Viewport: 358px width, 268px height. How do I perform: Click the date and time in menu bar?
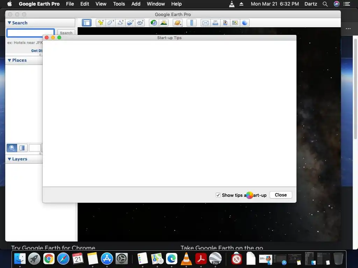point(275,4)
